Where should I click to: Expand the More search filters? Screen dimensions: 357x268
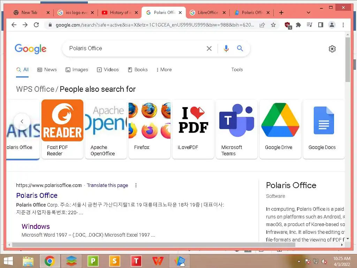point(164,70)
